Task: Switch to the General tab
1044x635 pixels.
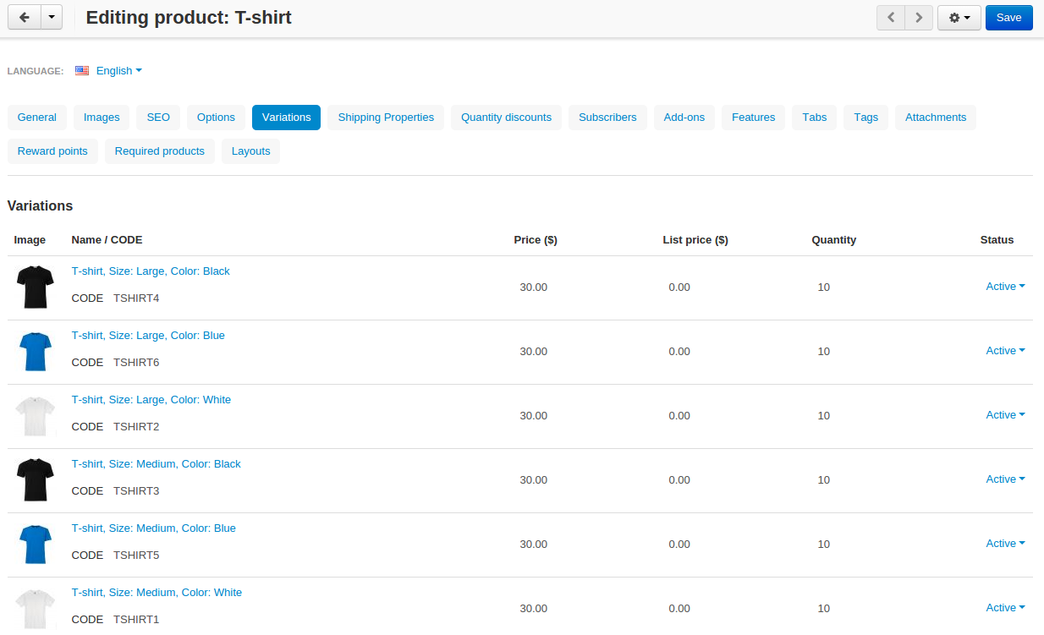Action: pyautogui.click(x=37, y=118)
